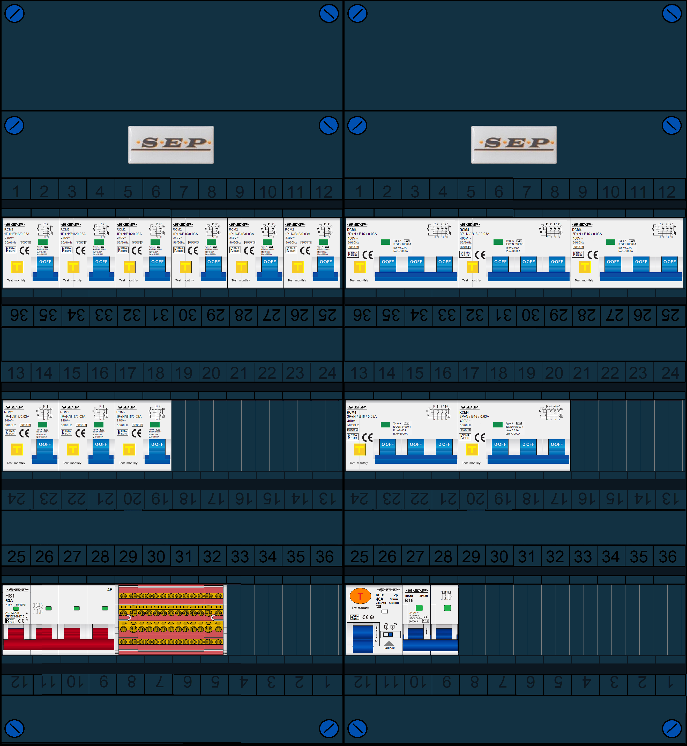Click yellow T test button of right panel RCM4 breaker at modules 17-20
This screenshot has height=746, width=687.
tap(472, 449)
